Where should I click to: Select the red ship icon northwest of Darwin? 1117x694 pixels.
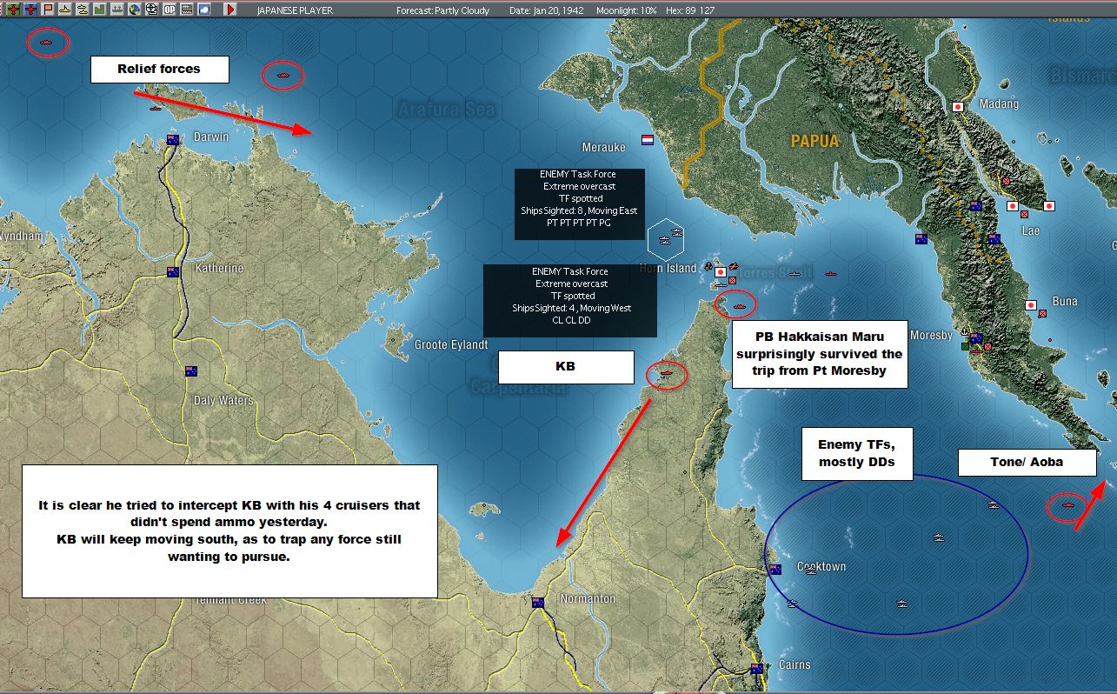(47, 42)
